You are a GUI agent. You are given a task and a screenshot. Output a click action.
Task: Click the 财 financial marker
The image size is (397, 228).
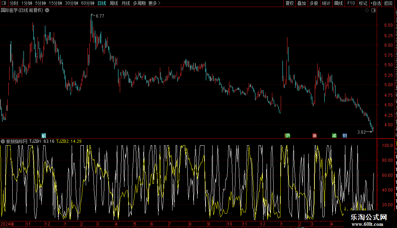(345, 136)
